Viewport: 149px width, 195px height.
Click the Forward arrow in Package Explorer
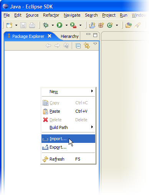(x=57, y=46)
